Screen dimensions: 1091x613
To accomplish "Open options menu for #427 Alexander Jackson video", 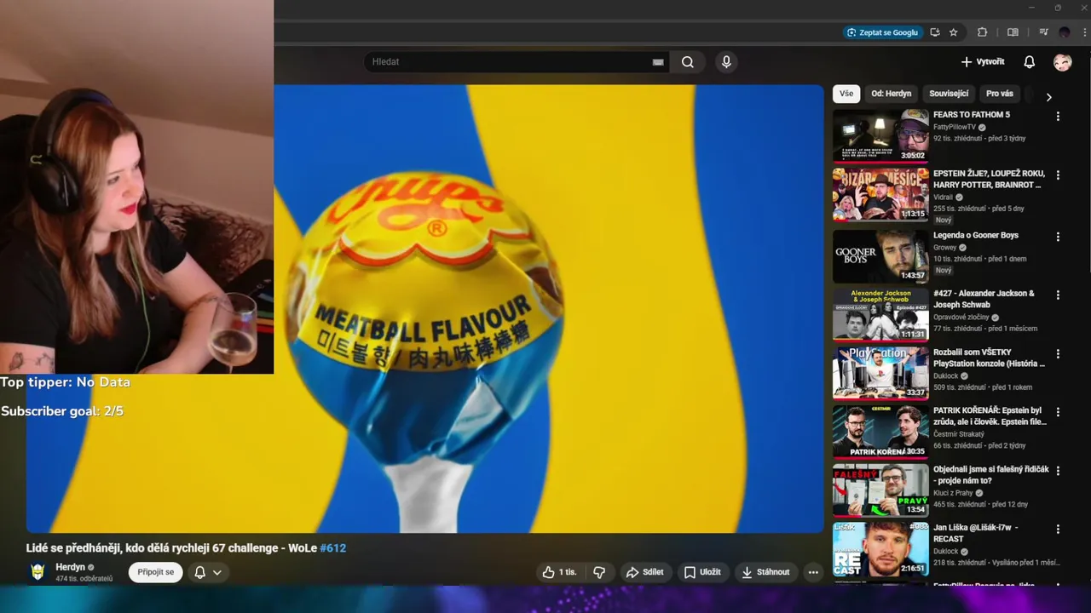I will point(1058,295).
